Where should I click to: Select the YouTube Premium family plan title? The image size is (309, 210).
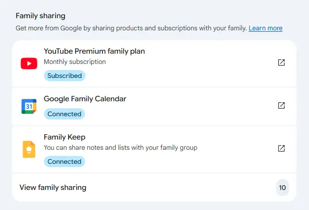click(94, 51)
